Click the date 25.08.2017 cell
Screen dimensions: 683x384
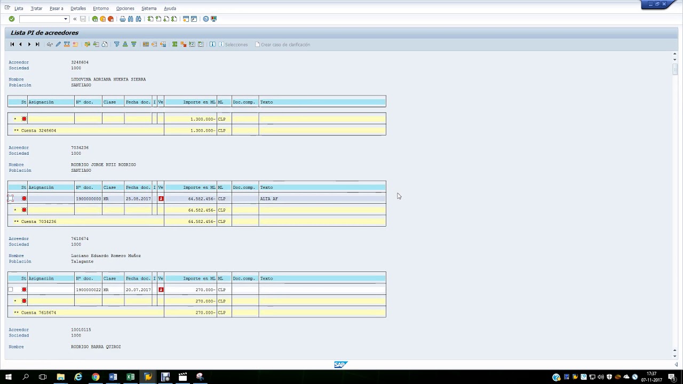point(138,198)
